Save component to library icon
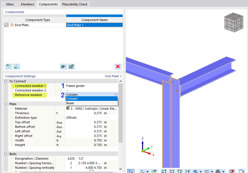This screenshot has height=173, width=248. [71, 67]
